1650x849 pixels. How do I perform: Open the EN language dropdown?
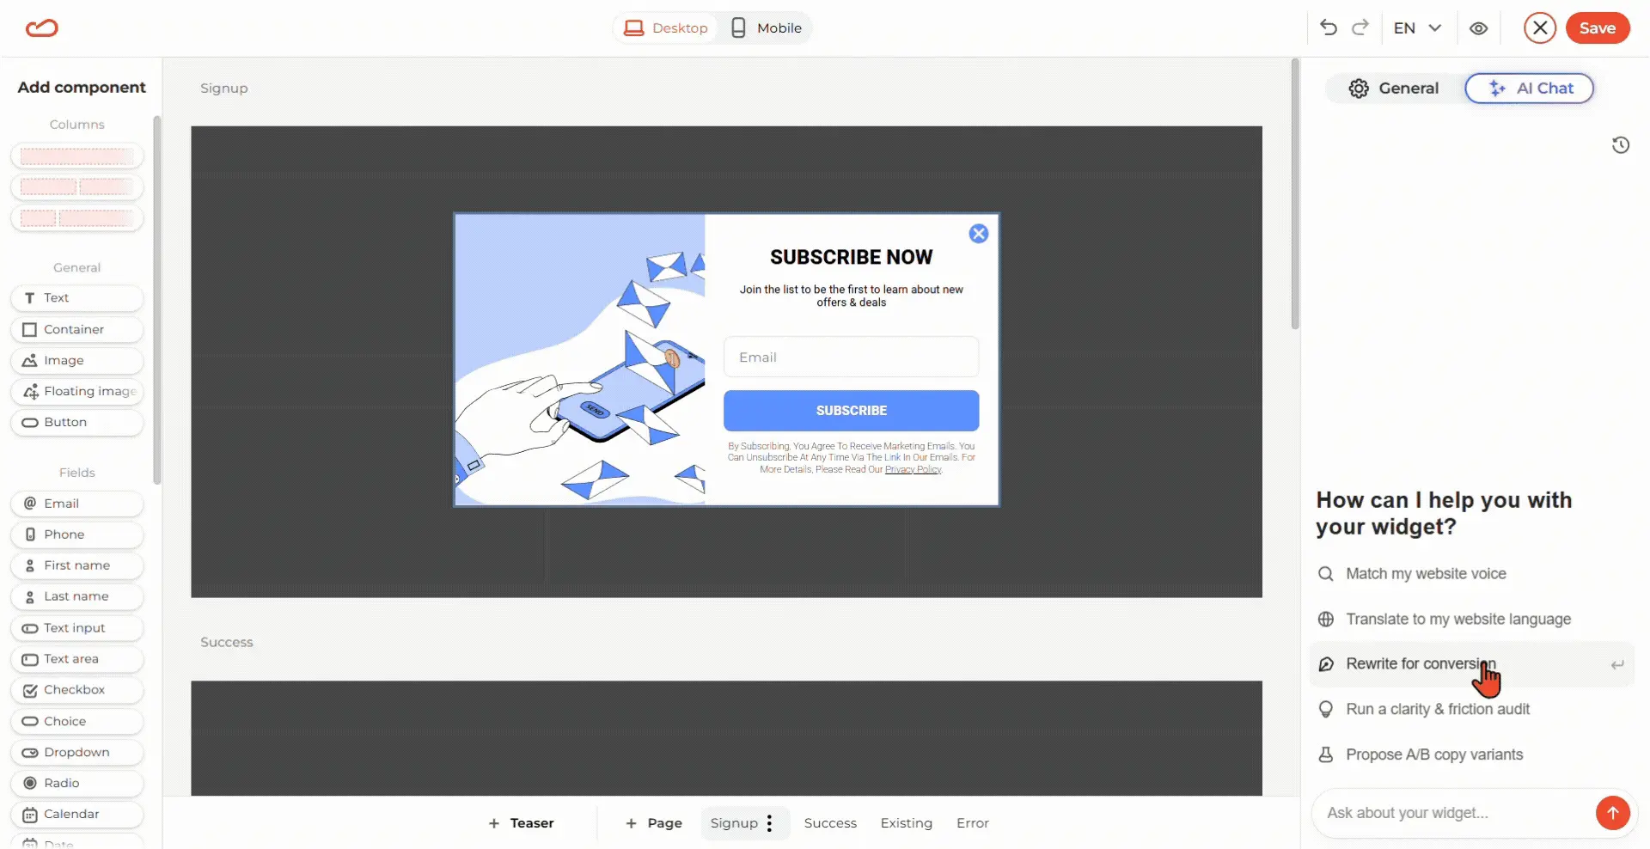tap(1417, 27)
